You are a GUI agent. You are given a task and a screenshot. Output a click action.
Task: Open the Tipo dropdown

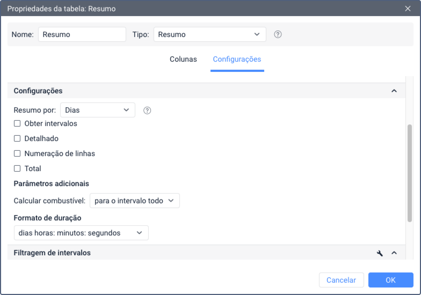pyautogui.click(x=209, y=34)
